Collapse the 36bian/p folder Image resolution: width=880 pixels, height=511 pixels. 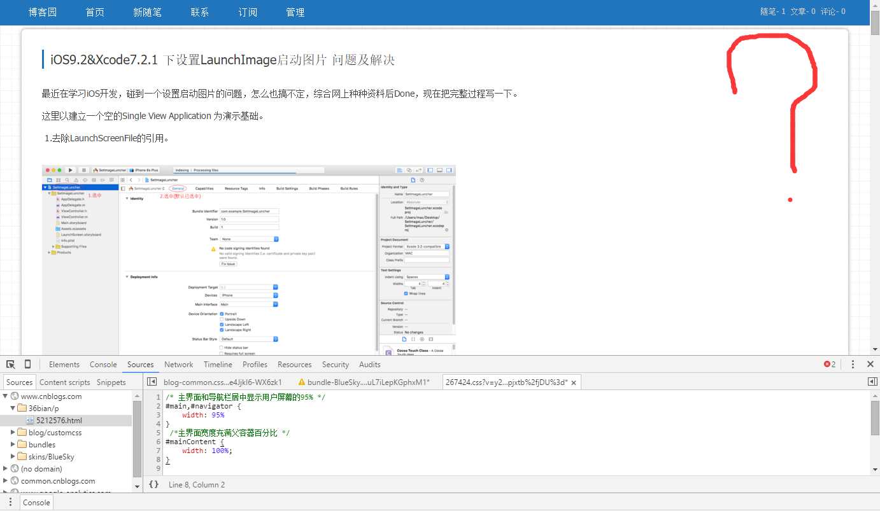coord(13,408)
